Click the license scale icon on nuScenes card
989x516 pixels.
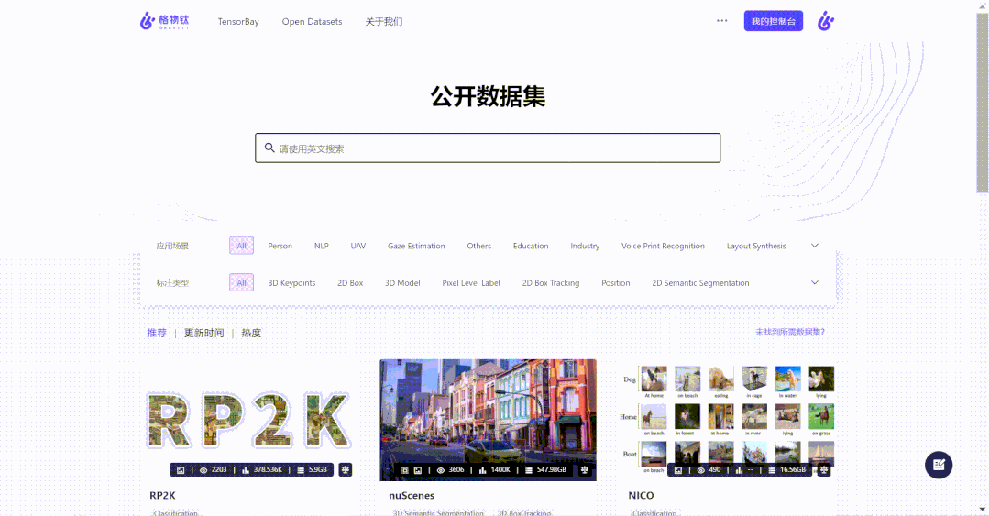[x=585, y=470]
